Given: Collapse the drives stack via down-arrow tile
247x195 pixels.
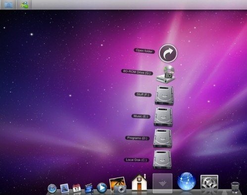Looking at the screenshot, I should point(162,183).
